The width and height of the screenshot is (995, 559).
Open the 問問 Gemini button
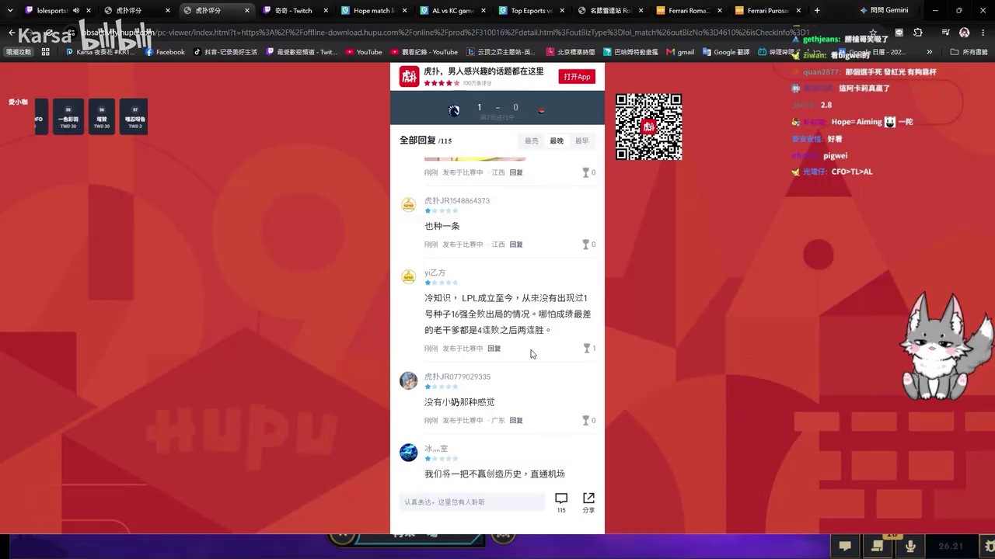tap(885, 11)
